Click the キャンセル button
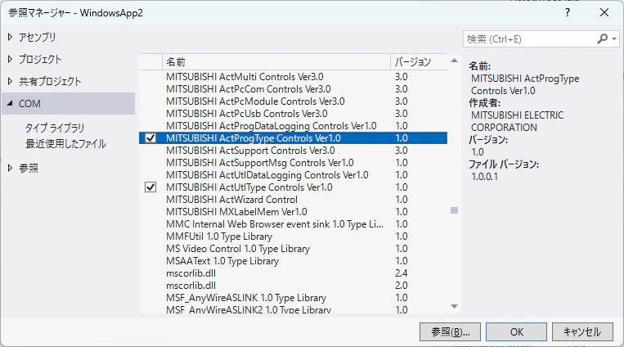This screenshot has width=624, height=347. [582, 332]
